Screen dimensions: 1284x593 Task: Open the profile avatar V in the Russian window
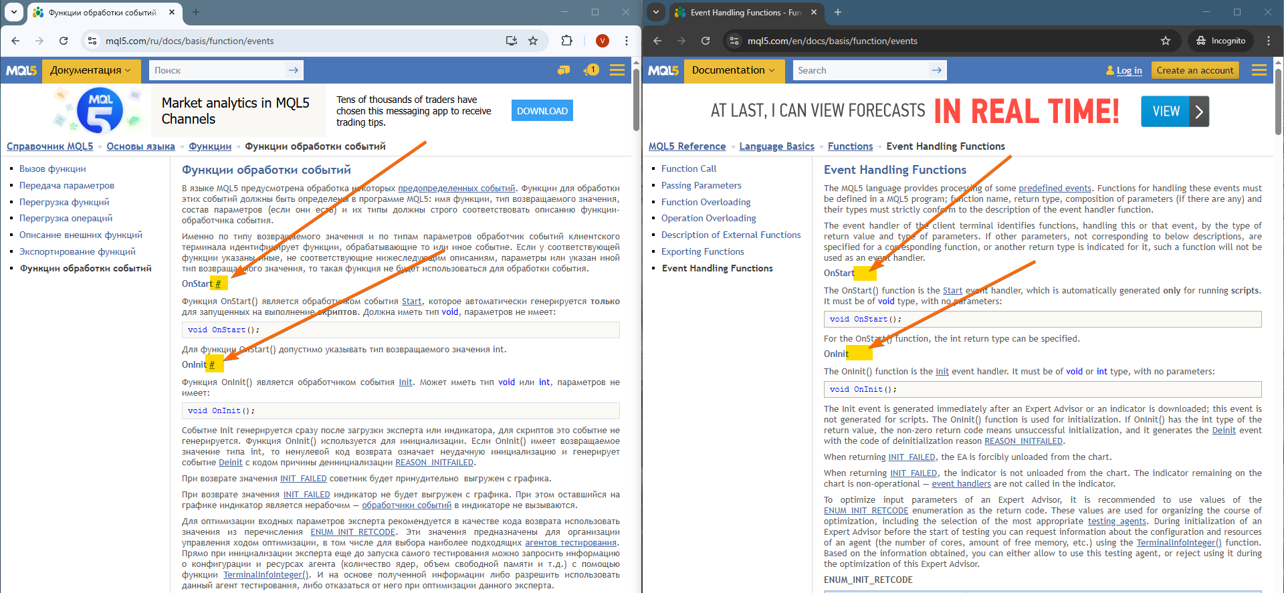tap(603, 41)
